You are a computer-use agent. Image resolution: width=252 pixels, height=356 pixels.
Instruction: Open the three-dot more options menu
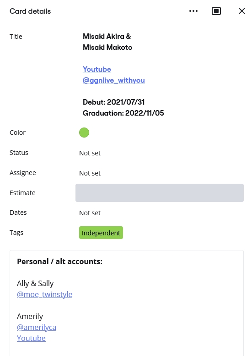pyautogui.click(x=193, y=11)
